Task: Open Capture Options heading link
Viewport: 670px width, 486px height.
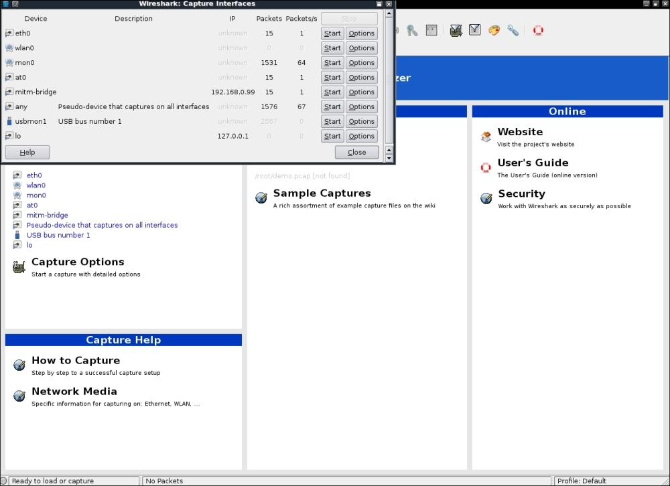Action: pyautogui.click(x=78, y=262)
